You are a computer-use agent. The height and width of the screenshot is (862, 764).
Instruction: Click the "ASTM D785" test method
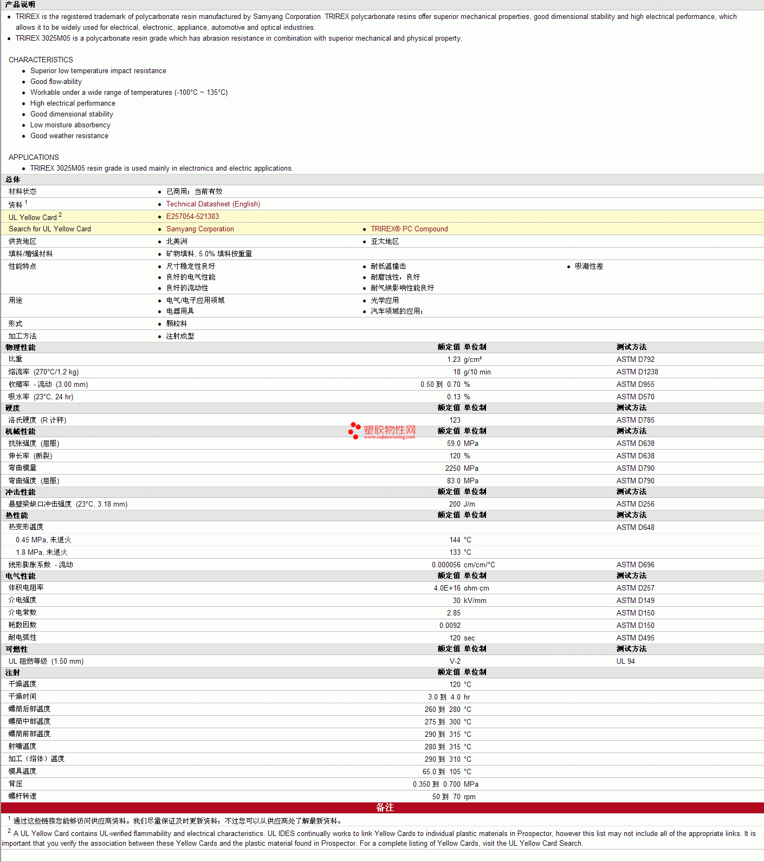tap(636, 420)
